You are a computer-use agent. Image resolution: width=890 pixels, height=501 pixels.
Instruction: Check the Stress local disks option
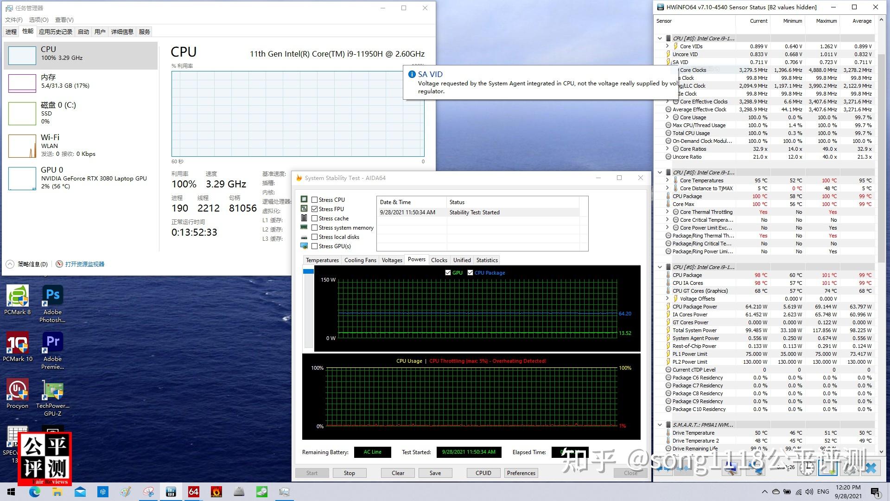pos(315,237)
